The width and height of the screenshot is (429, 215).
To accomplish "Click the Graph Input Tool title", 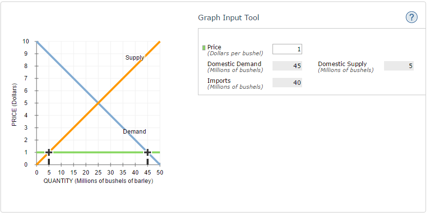I will click(228, 18).
